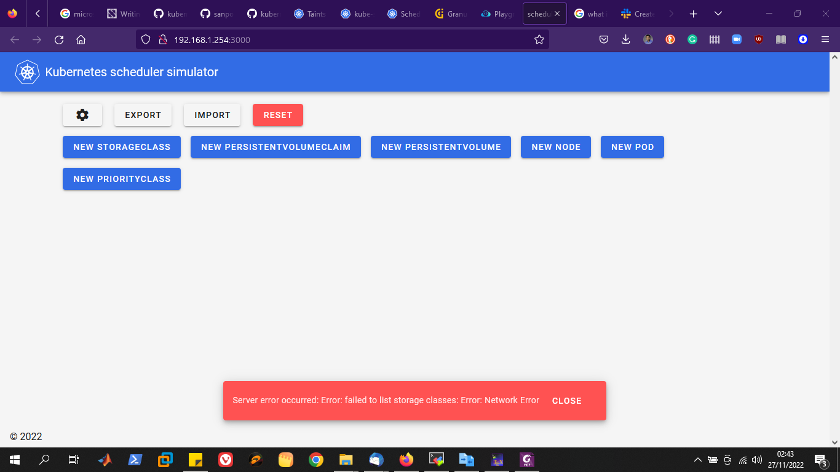Open the uBlock Origin extension
This screenshot has width=840, height=472.
[x=758, y=39]
